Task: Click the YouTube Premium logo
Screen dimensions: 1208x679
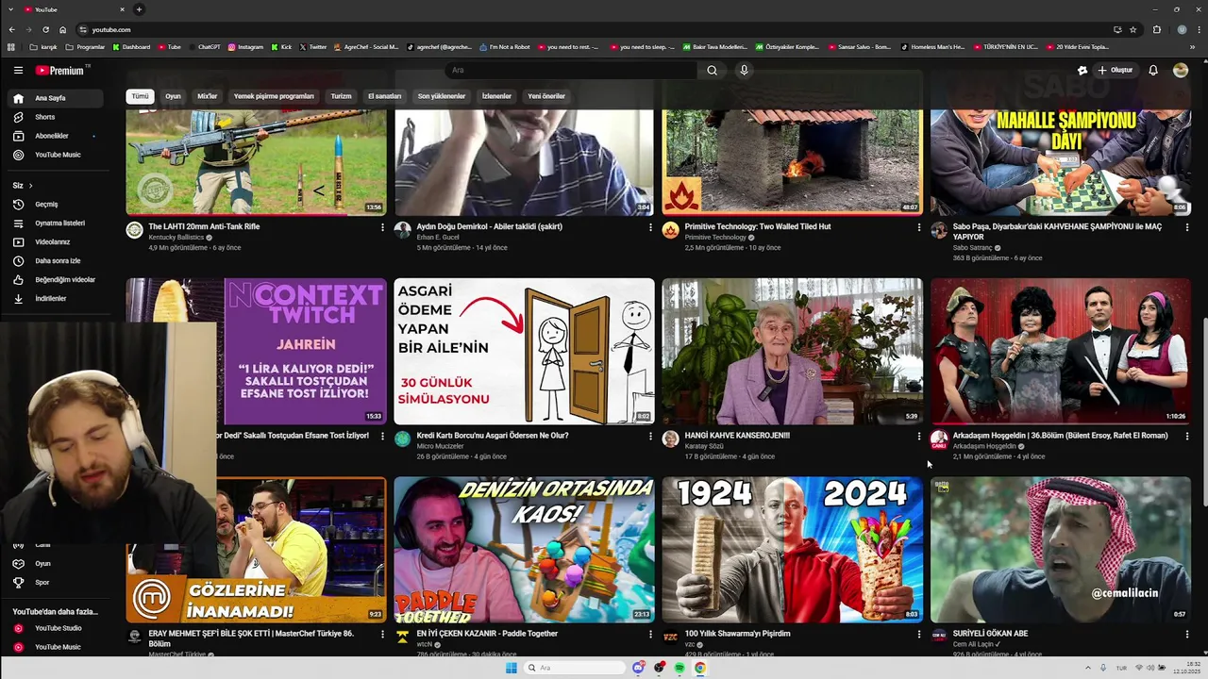Action: pyautogui.click(x=61, y=70)
